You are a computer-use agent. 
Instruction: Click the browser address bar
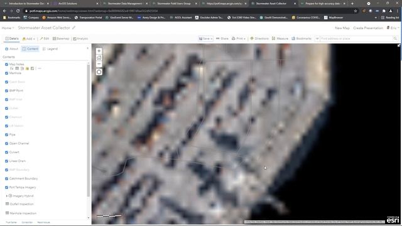(x=190, y=11)
